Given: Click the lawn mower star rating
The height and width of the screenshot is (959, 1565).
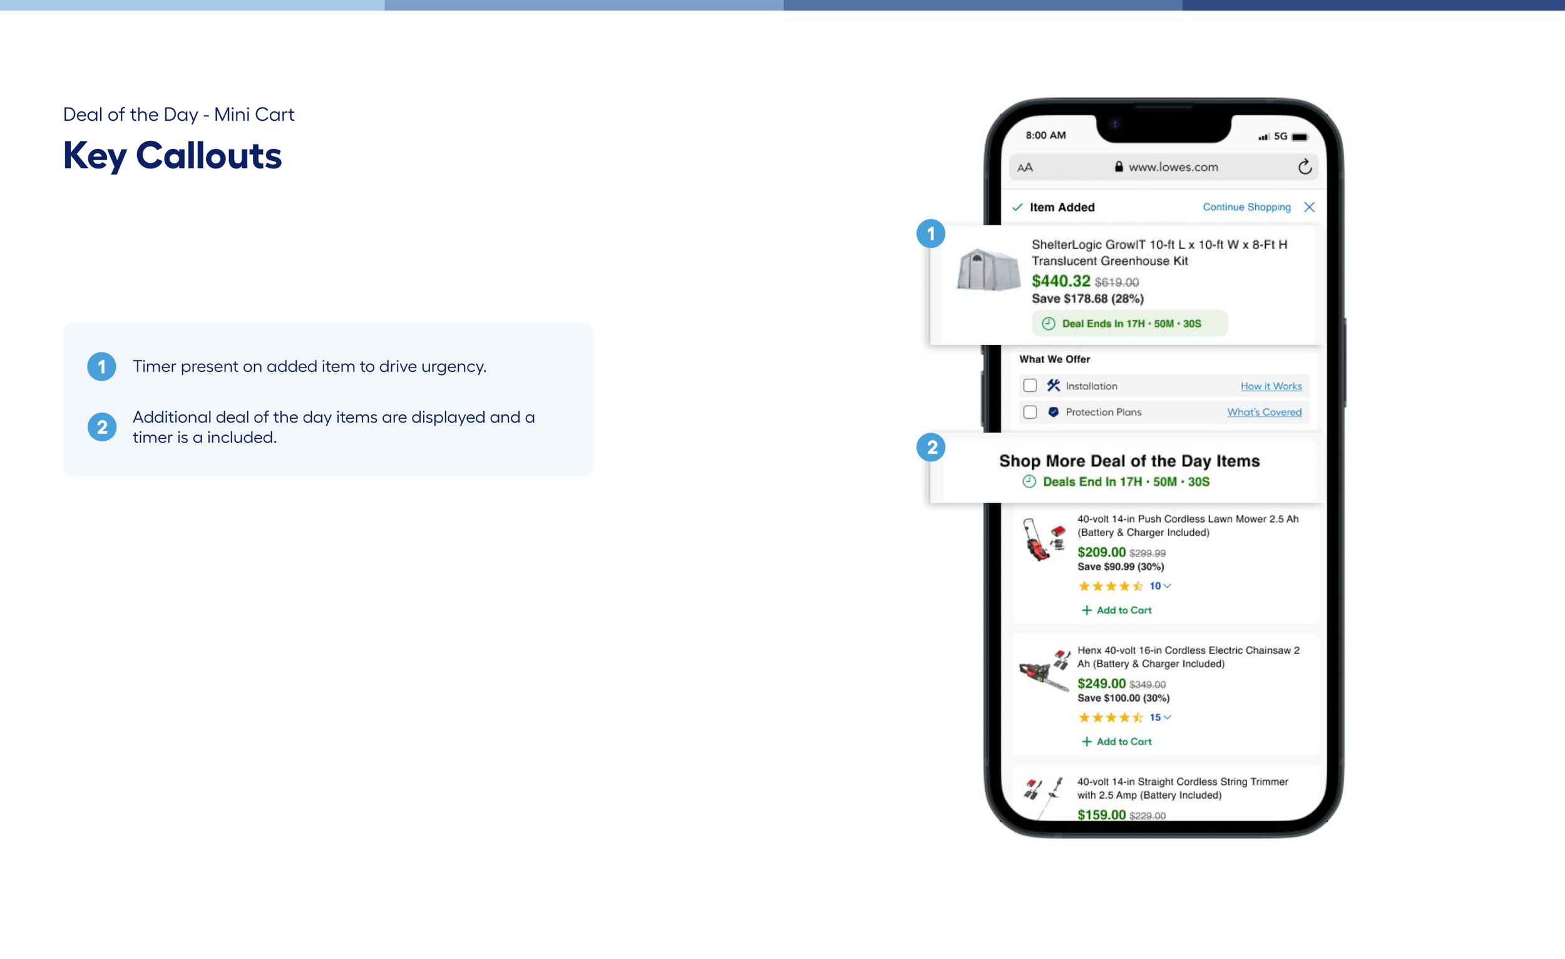Looking at the screenshot, I should click(1111, 586).
